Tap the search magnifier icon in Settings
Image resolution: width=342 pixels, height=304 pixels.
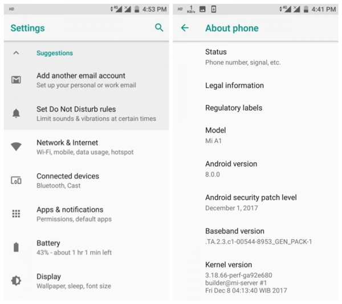click(x=159, y=28)
